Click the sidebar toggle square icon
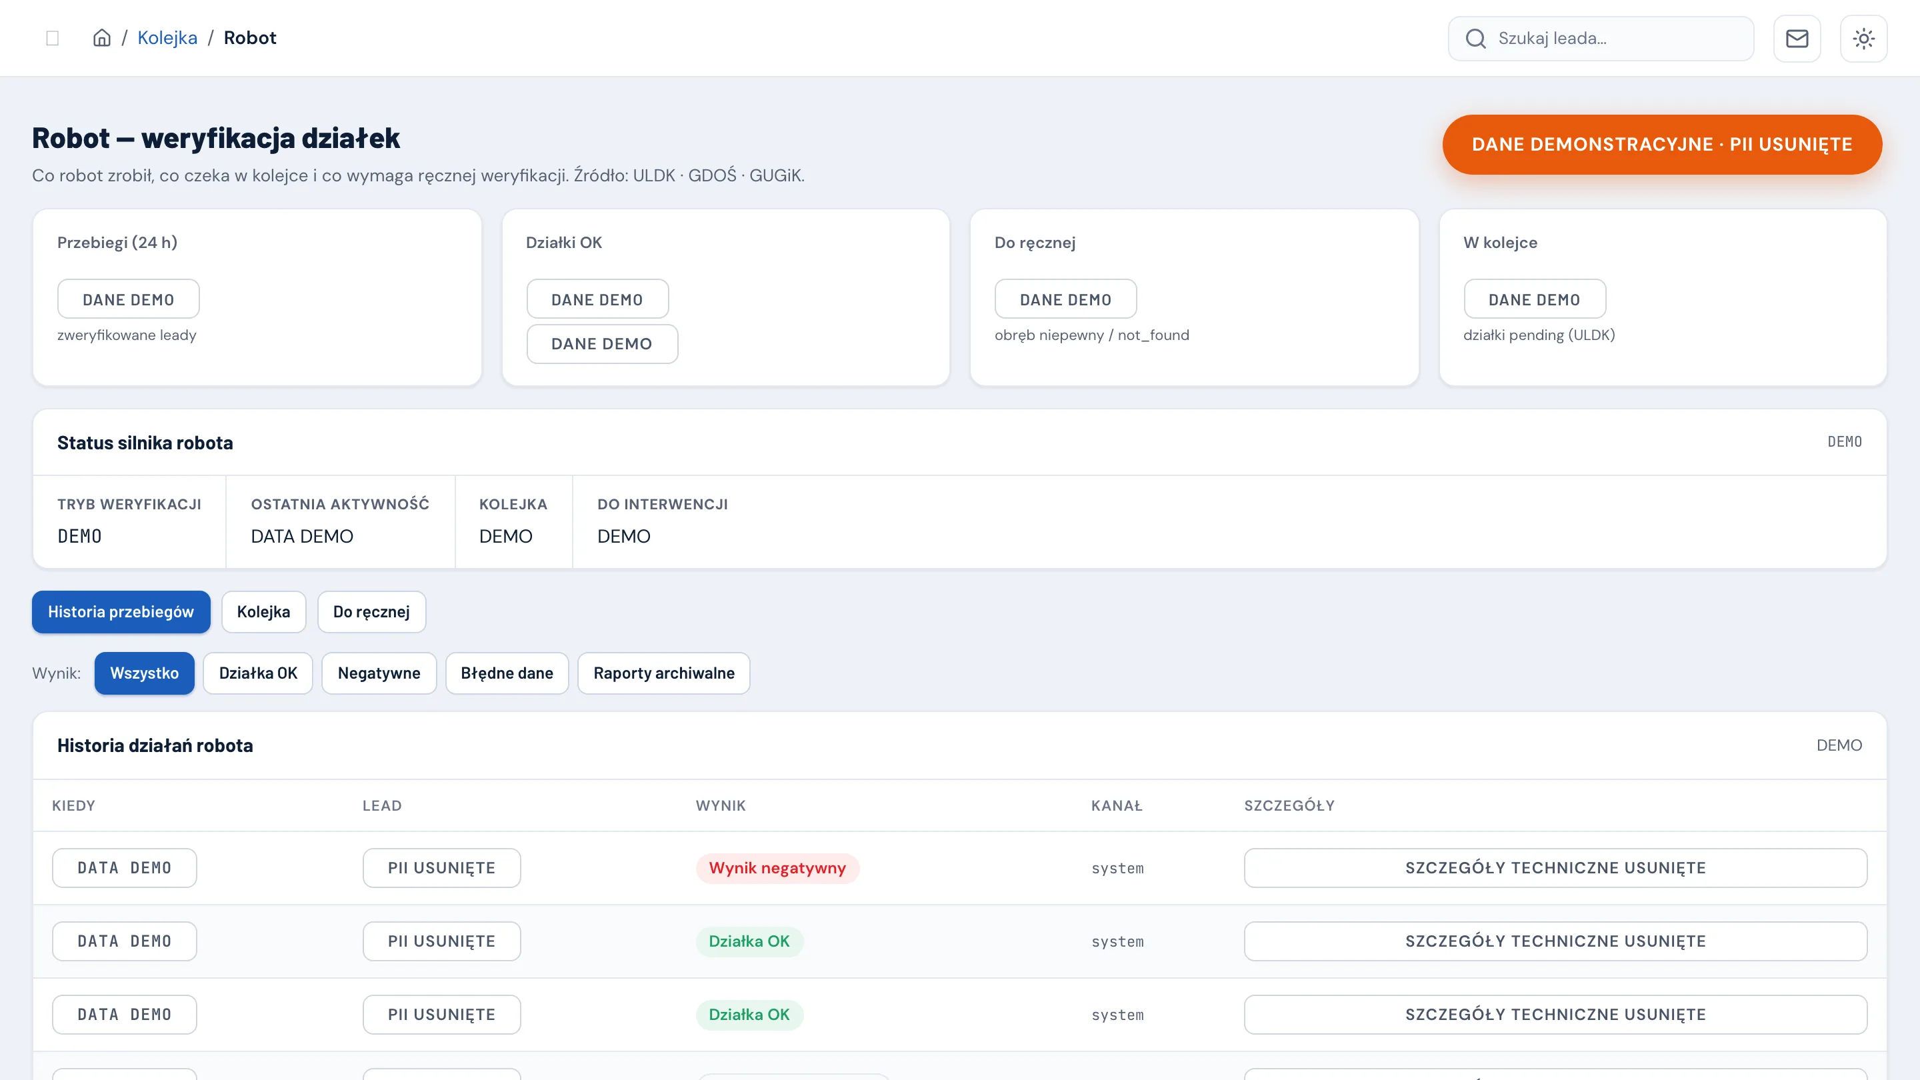This screenshot has width=1920, height=1080. coord(52,38)
